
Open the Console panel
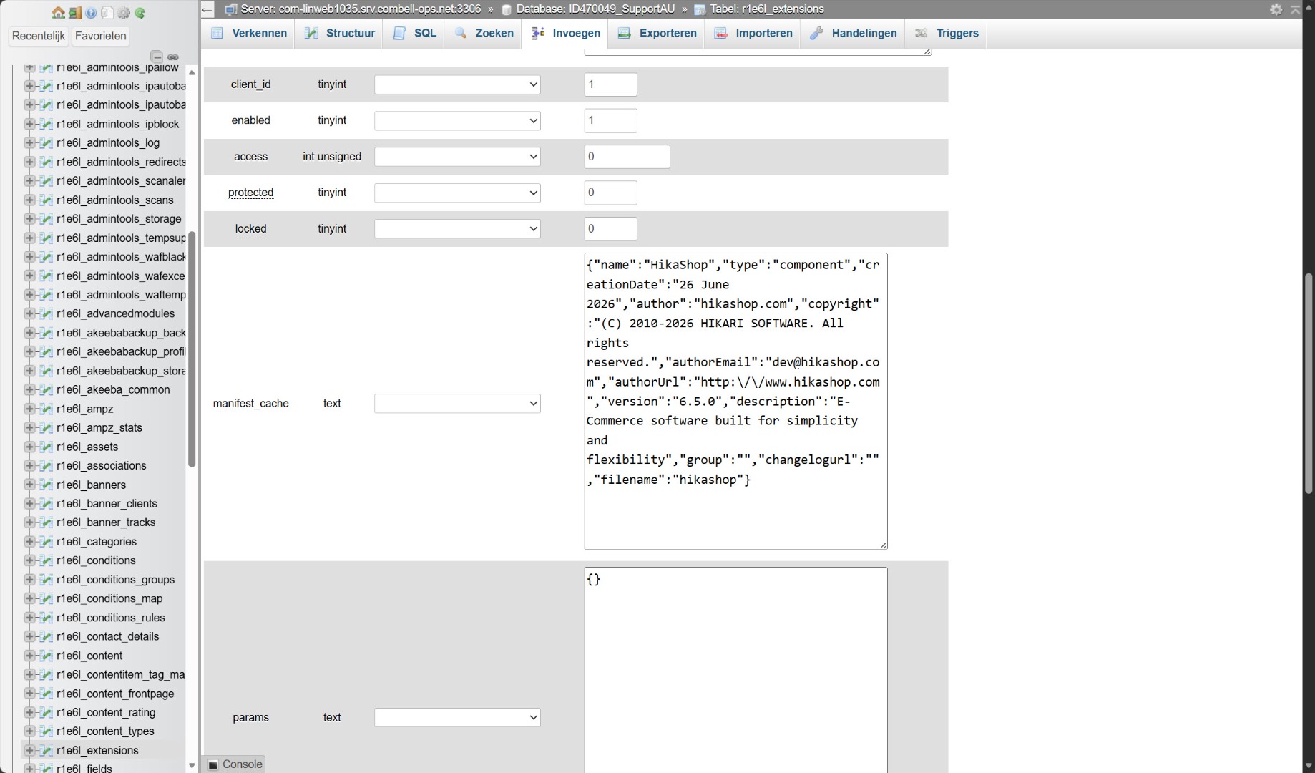[x=235, y=764]
